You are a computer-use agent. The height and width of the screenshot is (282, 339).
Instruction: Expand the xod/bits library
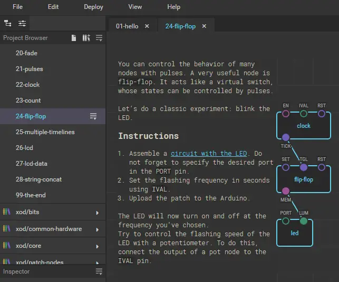98,213
